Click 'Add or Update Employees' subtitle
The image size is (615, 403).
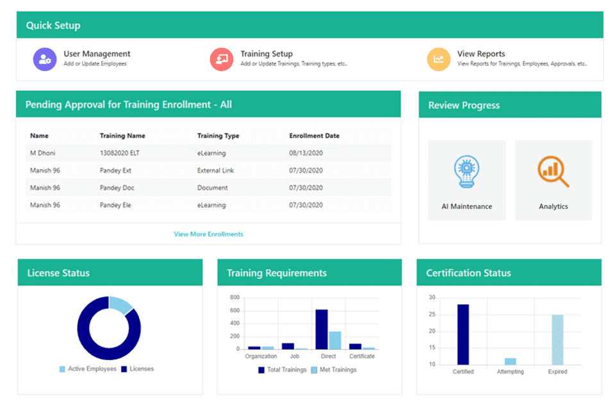95,63
